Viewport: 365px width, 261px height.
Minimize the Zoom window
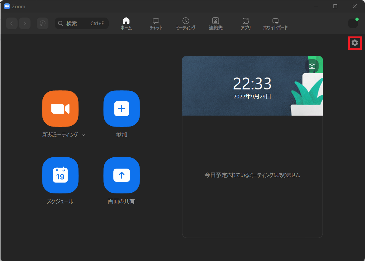click(x=316, y=6)
